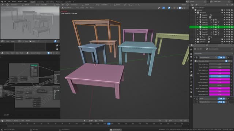Image resolution: width=234 pixels, height=131 pixels.
Task: Open the World properties tab
Action: 191,67
